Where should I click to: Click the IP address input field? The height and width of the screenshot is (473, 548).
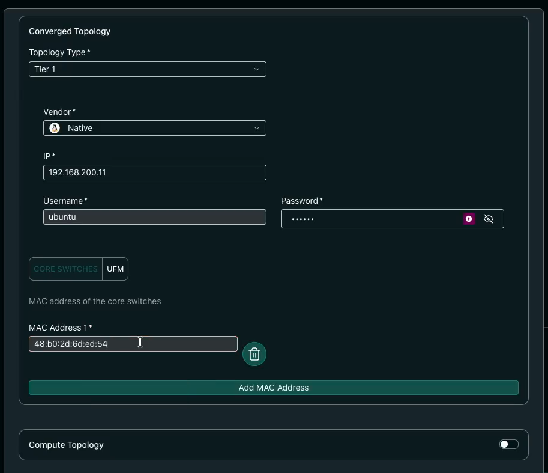[154, 172]
